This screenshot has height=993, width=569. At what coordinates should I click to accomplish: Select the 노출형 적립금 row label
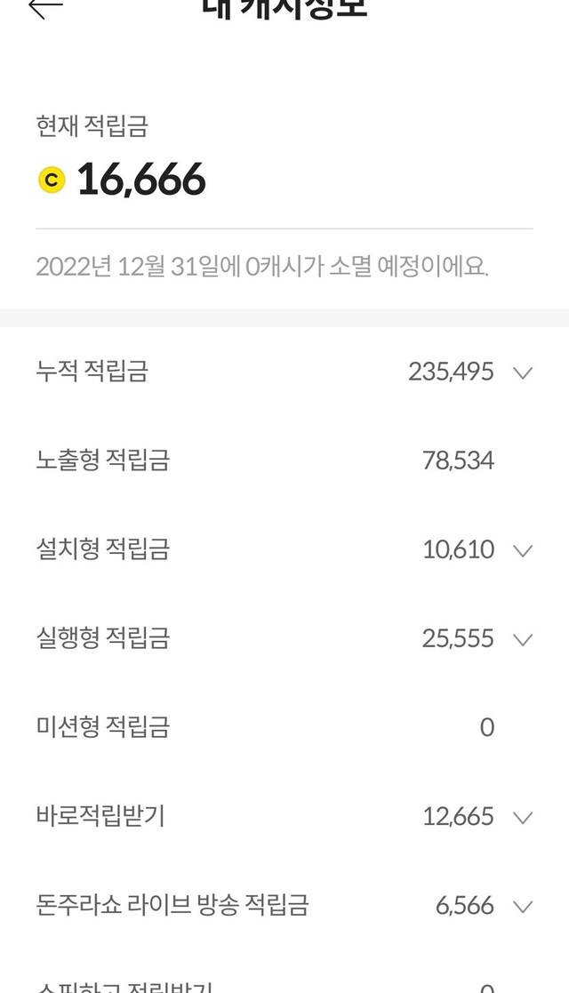(102, 460)
